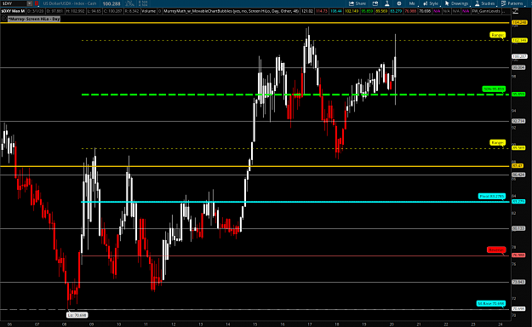Click the 80.133 gray price axis label

[518, 228]
